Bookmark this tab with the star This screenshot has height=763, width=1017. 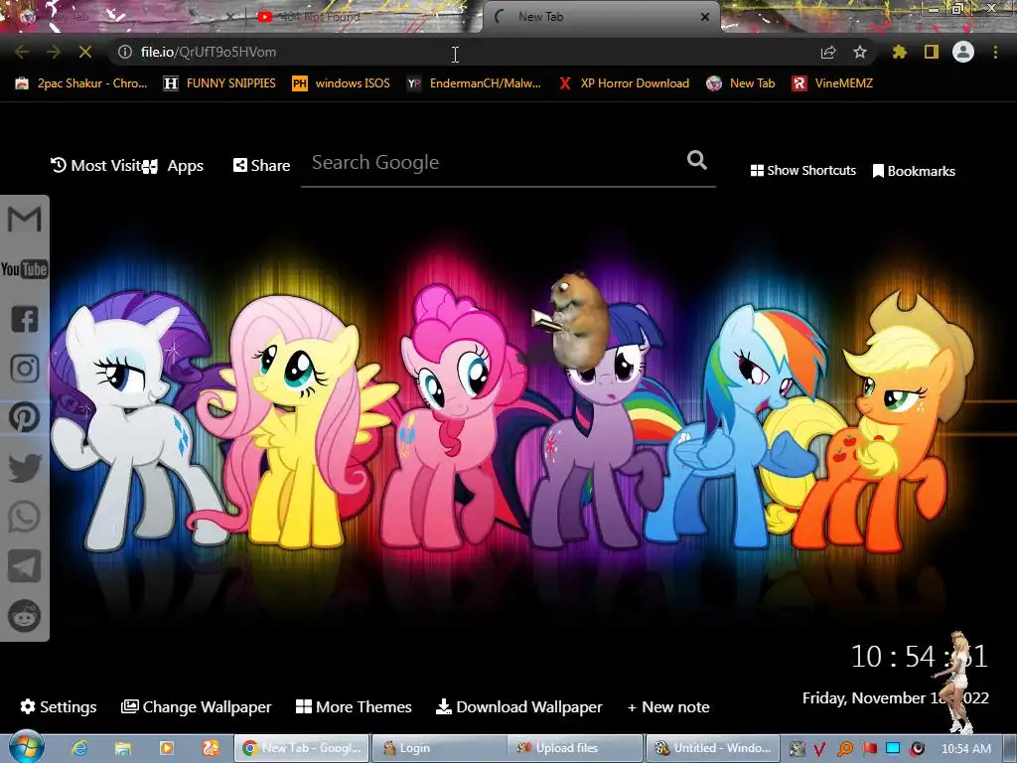point(860,52)
